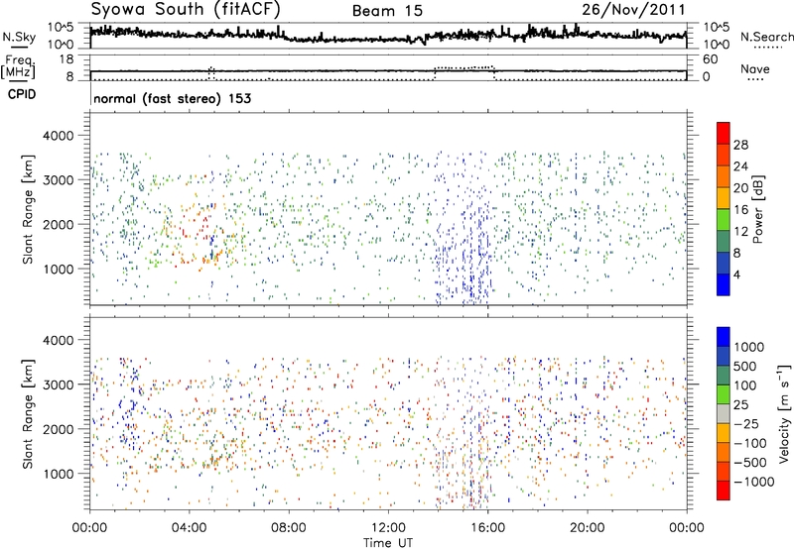Click the '04:00' time axis label

tap(190, 528)
